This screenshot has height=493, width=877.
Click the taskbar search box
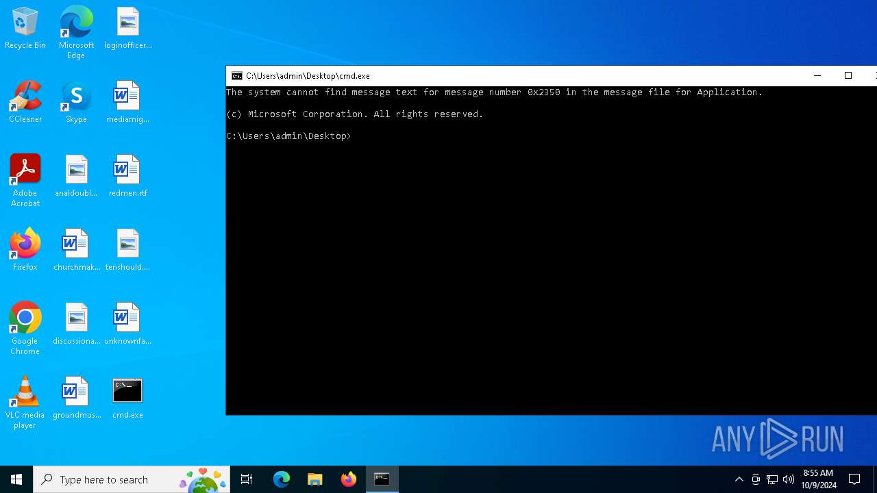[x=132, y=479]
